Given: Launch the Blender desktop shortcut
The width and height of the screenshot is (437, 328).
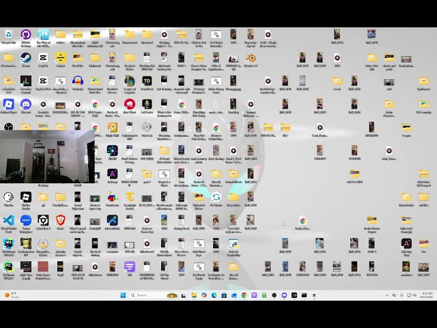Looking at the screenshot, I should (x=251, y=58).
